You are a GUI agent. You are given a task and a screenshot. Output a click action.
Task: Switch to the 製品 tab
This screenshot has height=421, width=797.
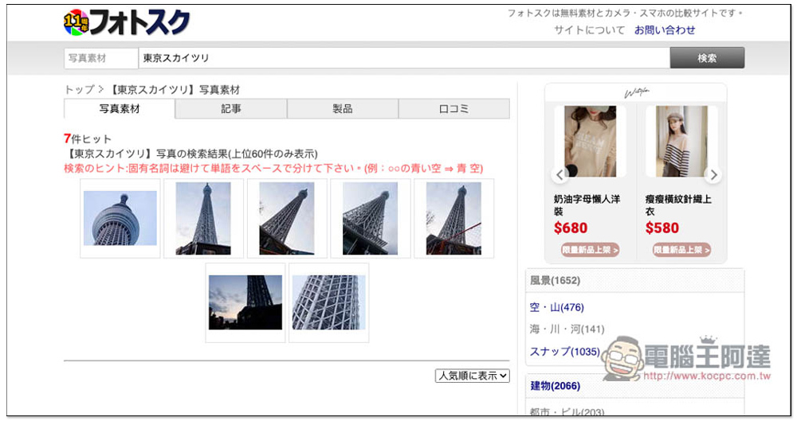click(343, 109)
